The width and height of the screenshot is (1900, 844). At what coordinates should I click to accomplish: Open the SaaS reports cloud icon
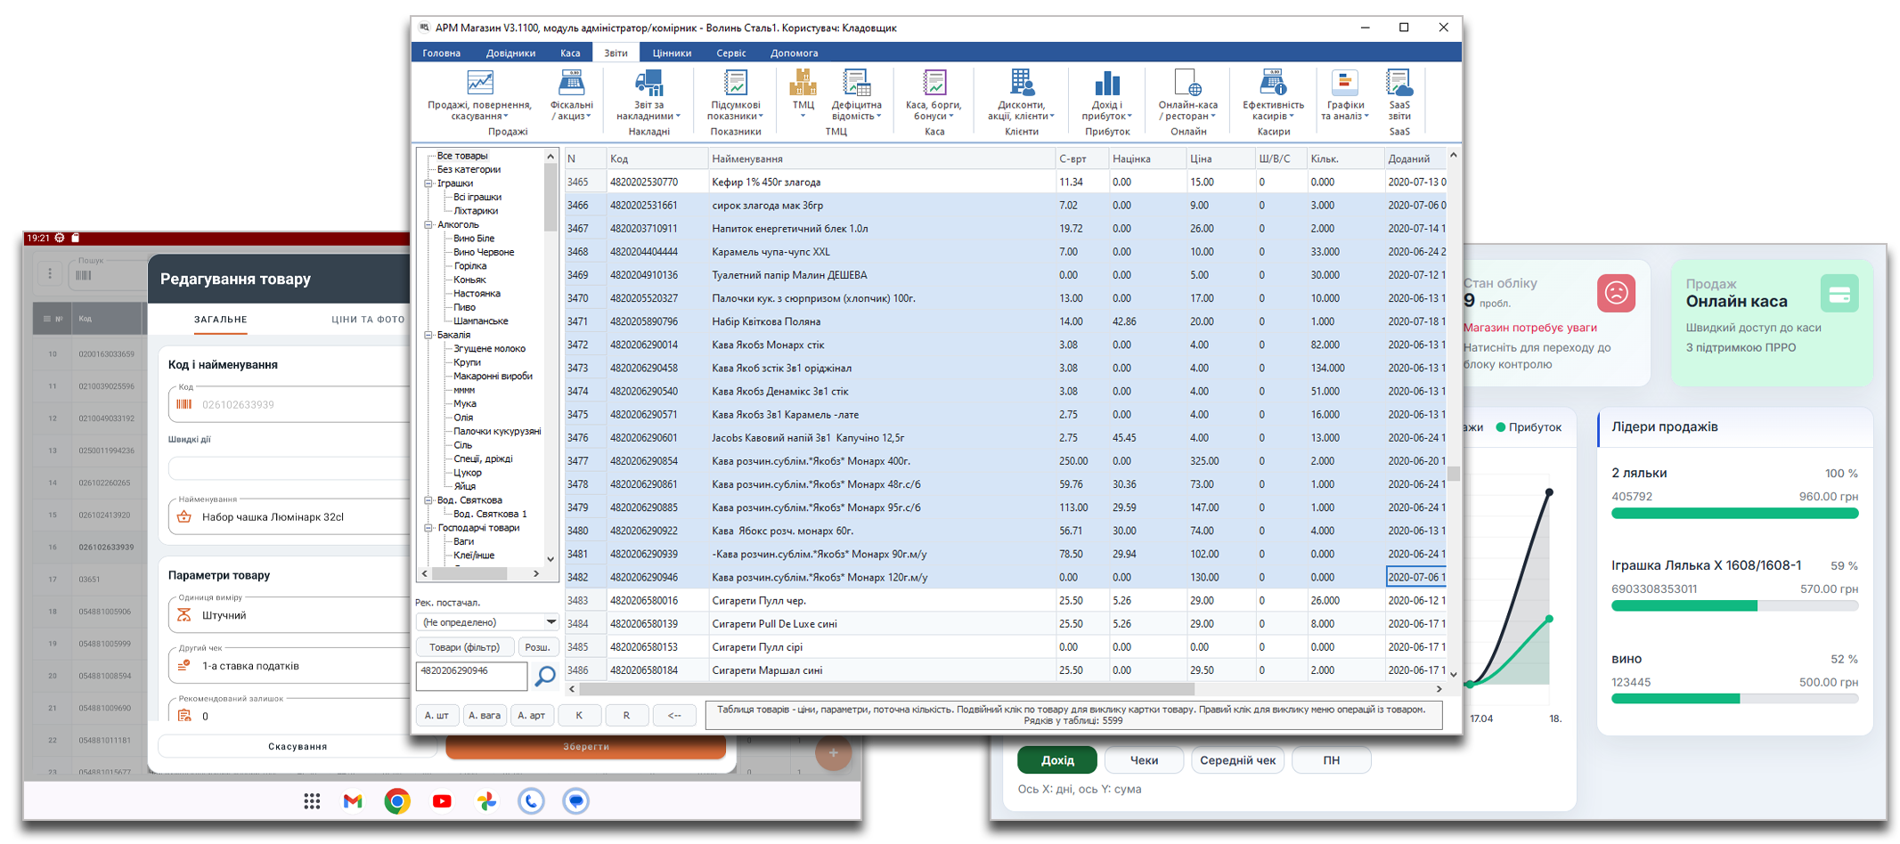click(1398, 83)
